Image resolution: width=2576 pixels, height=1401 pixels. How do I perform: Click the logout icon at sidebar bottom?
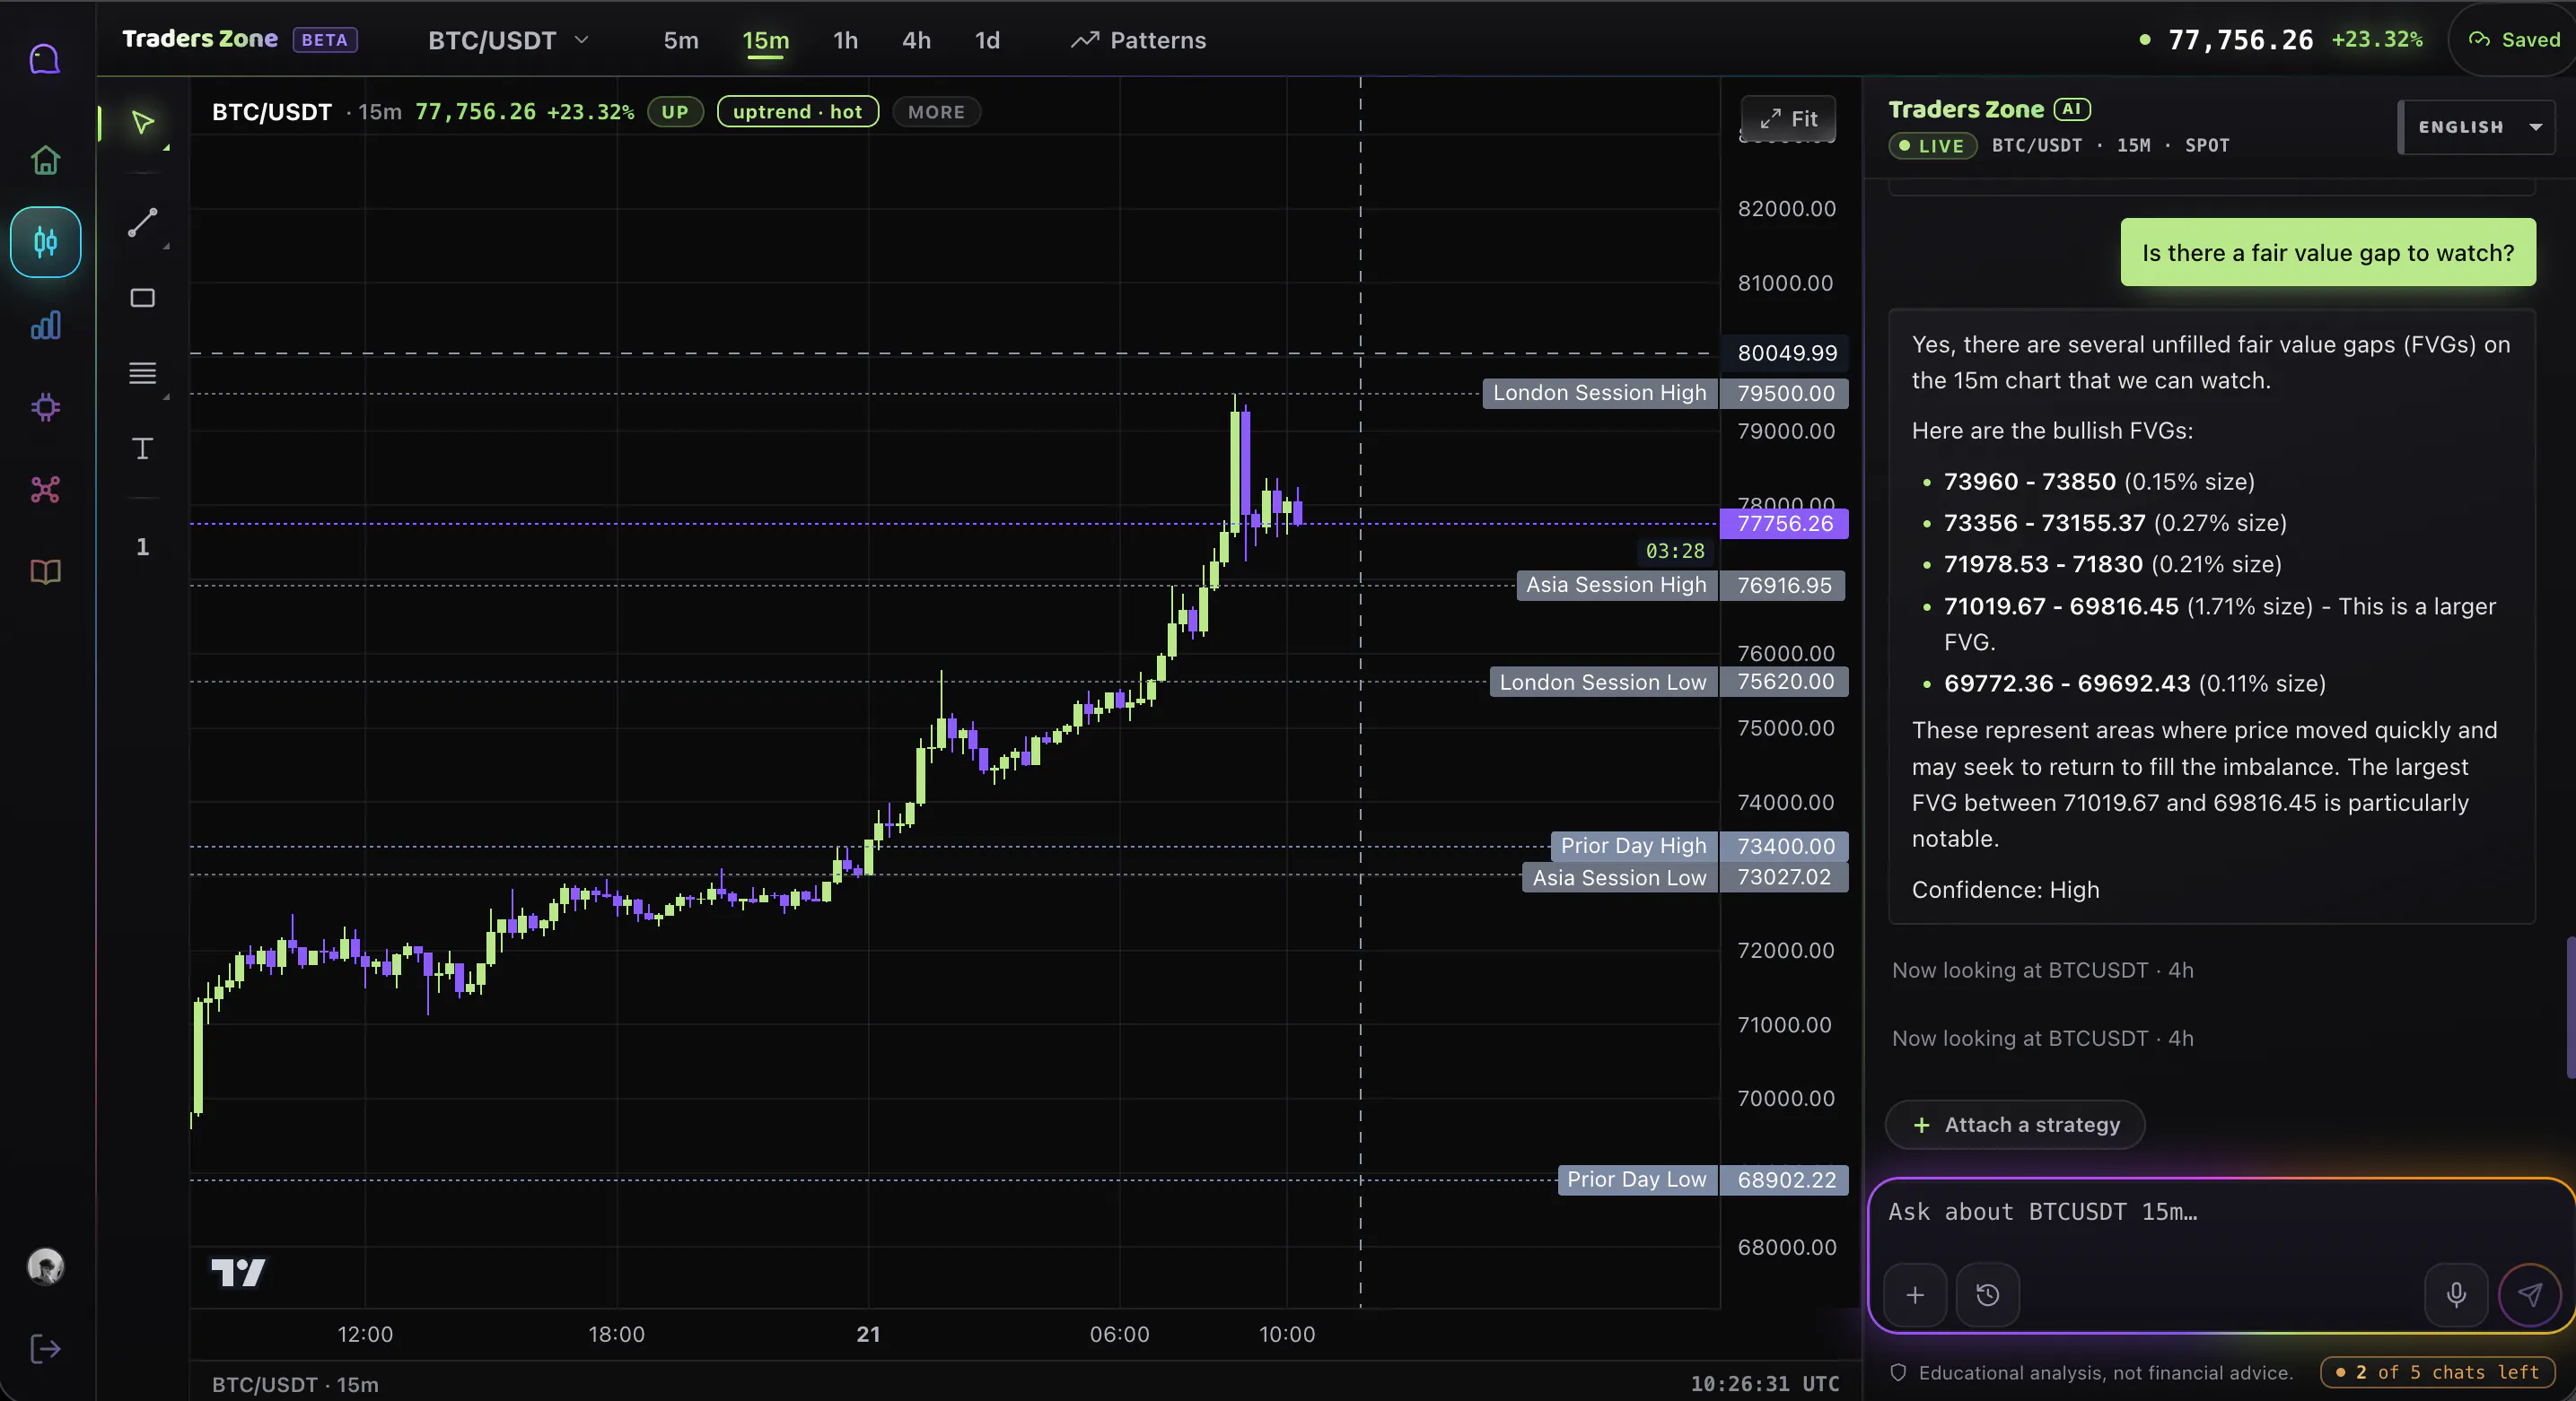pyautogui.click(x=45, y=1349)
